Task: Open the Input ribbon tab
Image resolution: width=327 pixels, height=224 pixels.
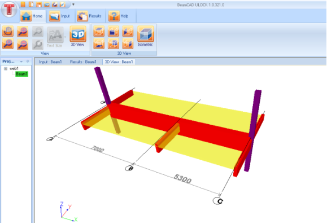Action: [x=60, y=16]
